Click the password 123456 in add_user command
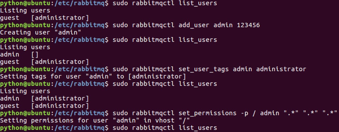Image resolution: width=339 pixels, height=132 pixels. (248, 25)
